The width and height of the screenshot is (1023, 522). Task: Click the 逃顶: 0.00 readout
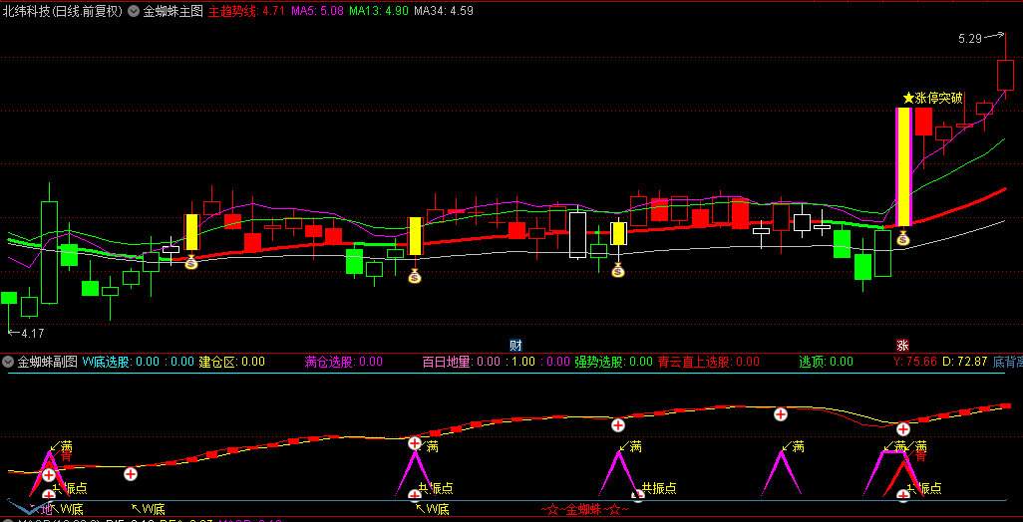[826, 361]
